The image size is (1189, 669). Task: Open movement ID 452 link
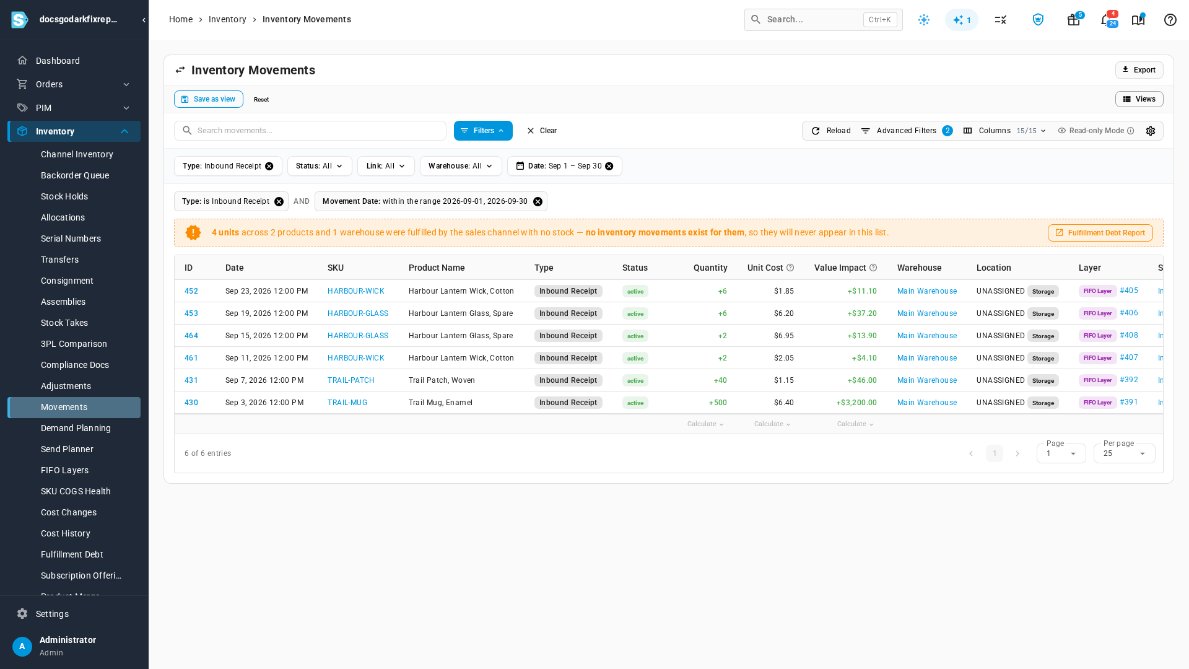191,291
